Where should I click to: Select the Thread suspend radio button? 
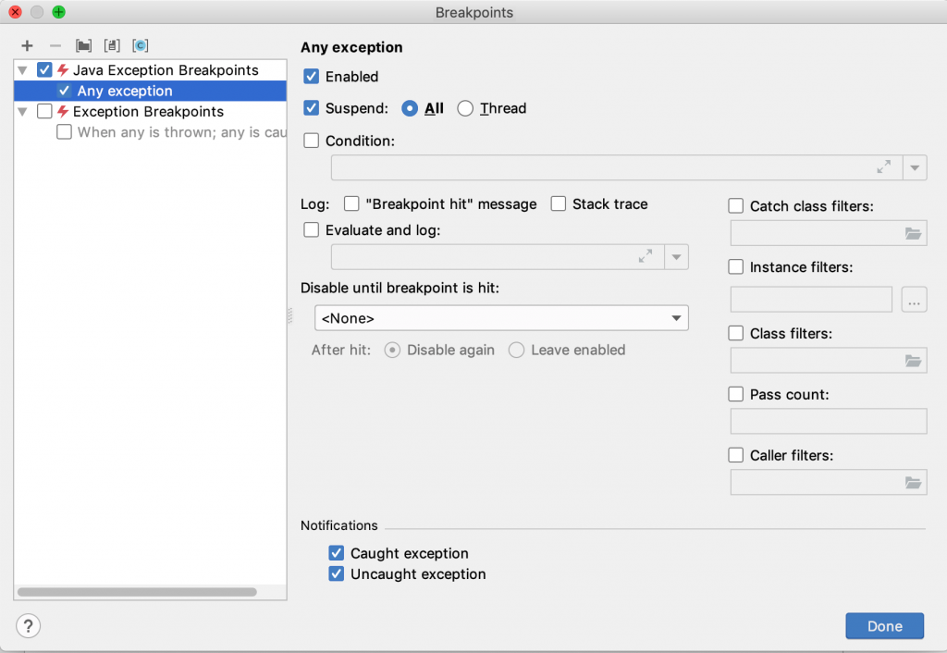465,108
